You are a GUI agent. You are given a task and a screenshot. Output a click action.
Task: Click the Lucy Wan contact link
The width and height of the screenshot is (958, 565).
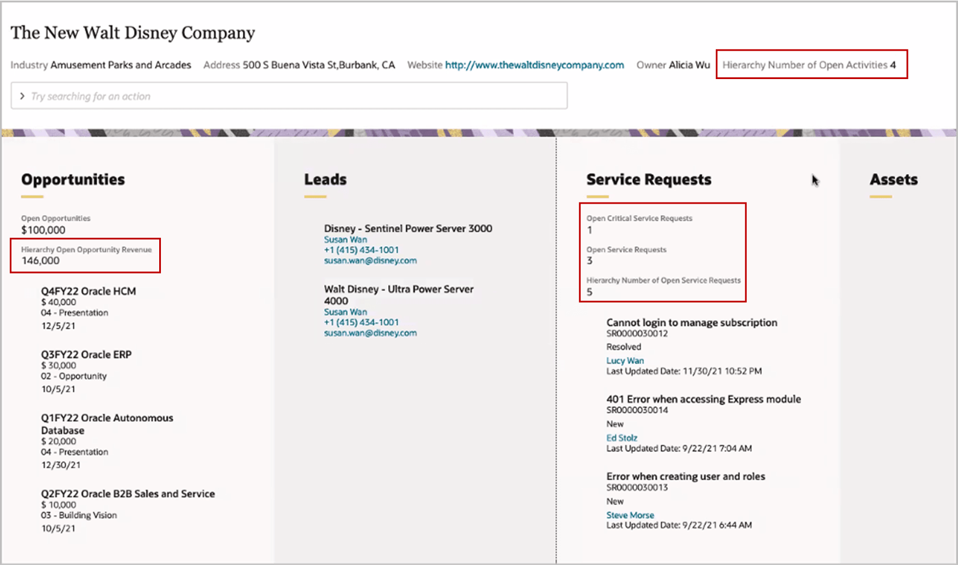pos(625,361)
